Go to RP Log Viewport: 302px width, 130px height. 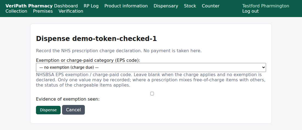tap(91, 6)
